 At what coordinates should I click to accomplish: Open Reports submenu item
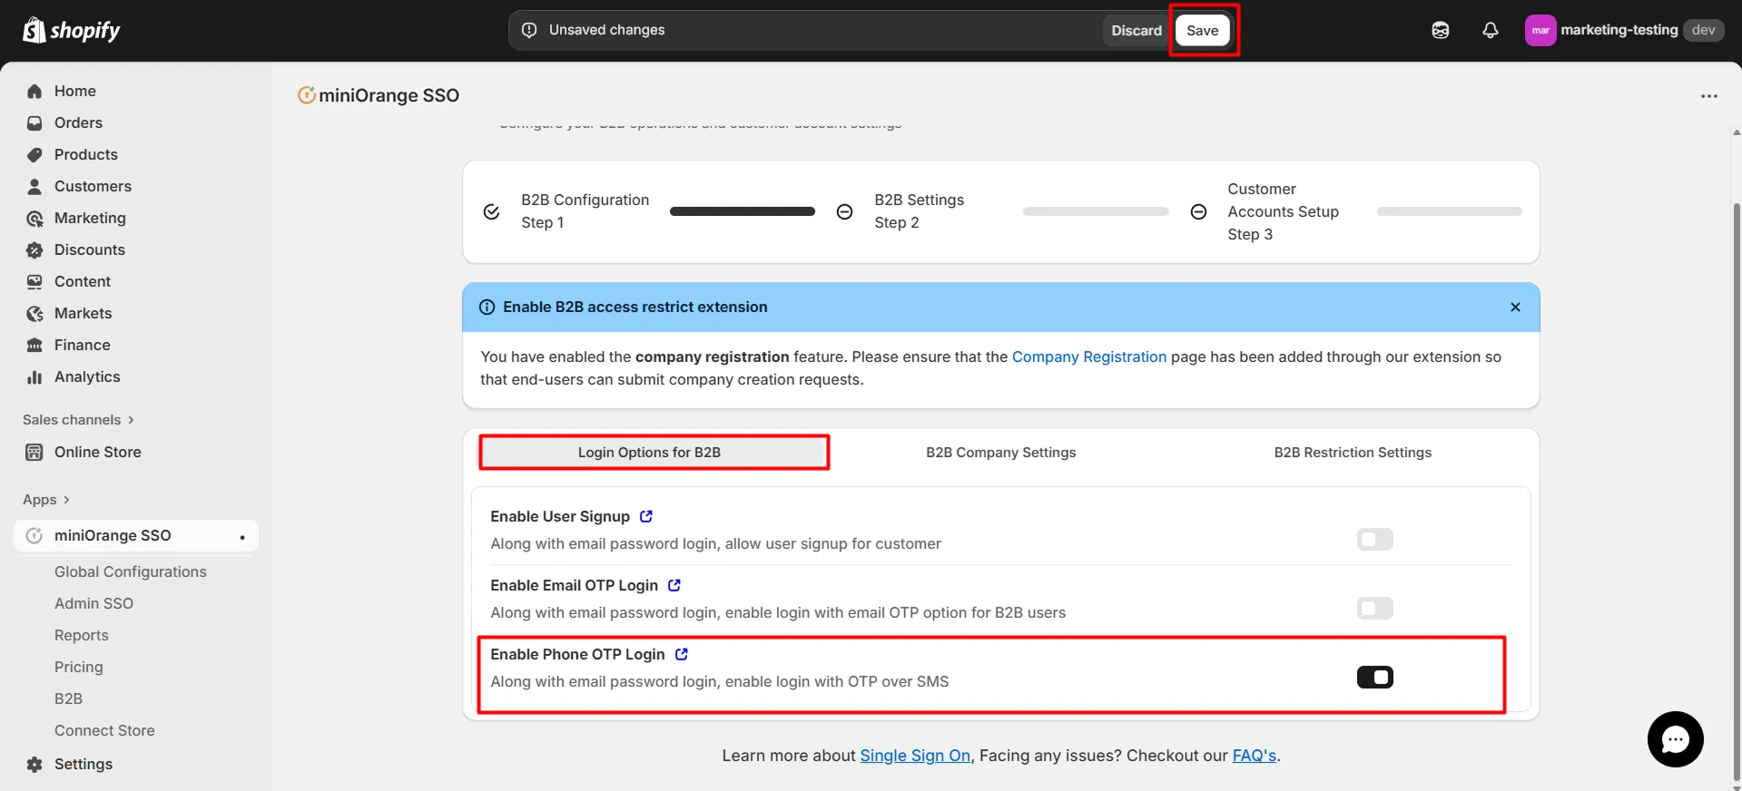tap(82, 635)
